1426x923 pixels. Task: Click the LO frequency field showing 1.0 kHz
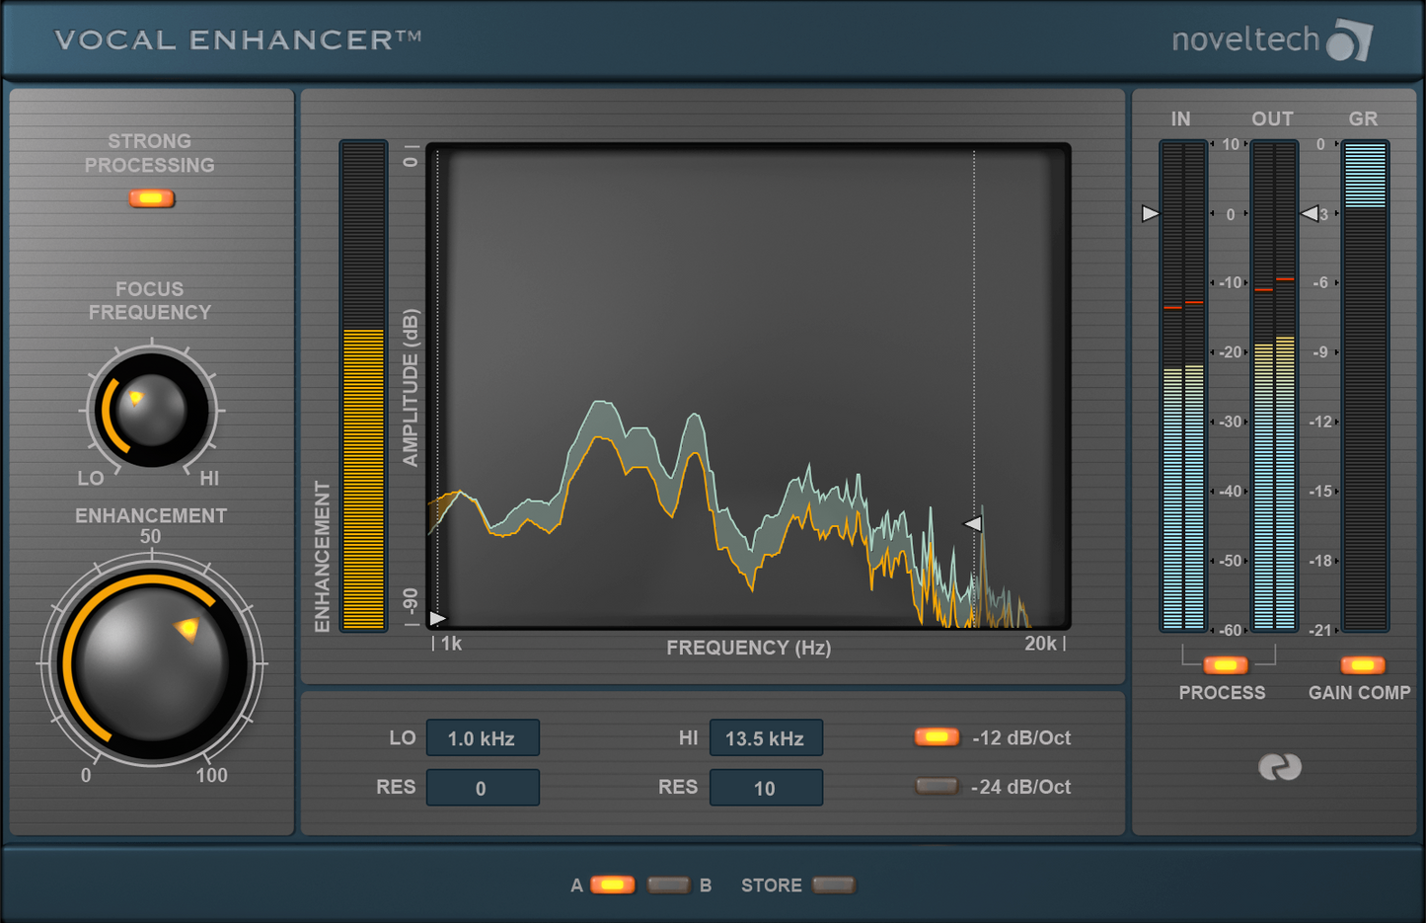pyautogui.click(x=483, y=737)
